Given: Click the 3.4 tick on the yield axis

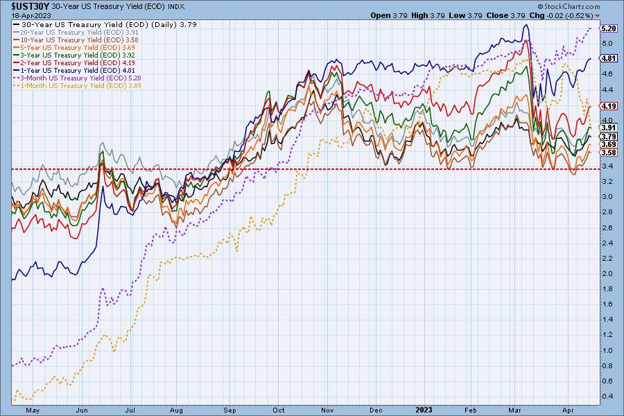Looking at the screenshot, I should pos(607,166).
